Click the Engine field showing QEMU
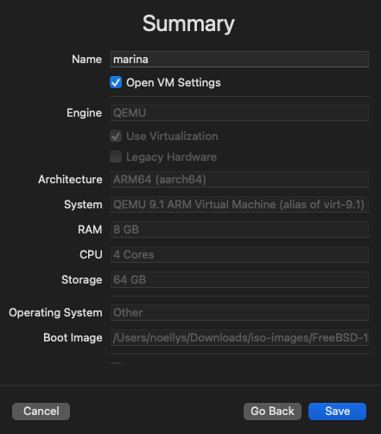 (239, 113)
